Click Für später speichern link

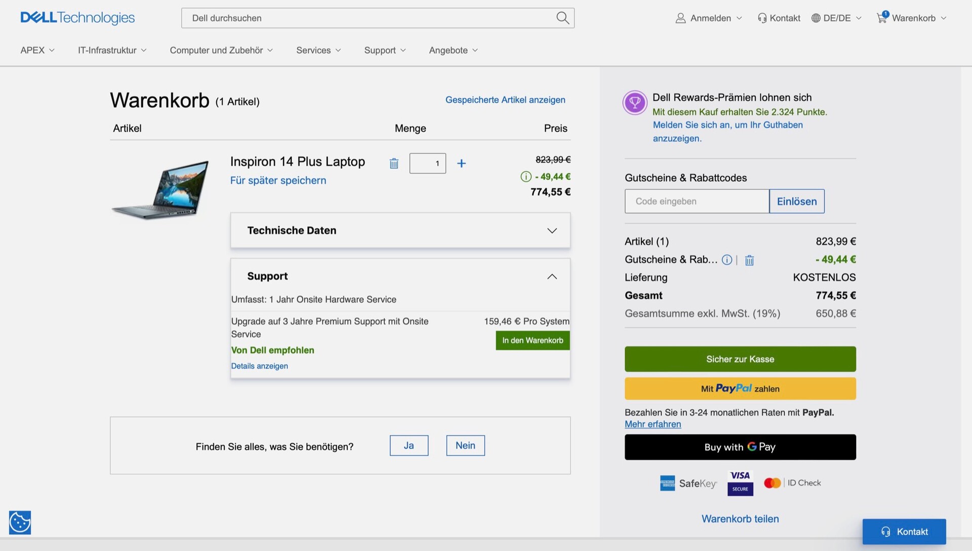(278, 181)
